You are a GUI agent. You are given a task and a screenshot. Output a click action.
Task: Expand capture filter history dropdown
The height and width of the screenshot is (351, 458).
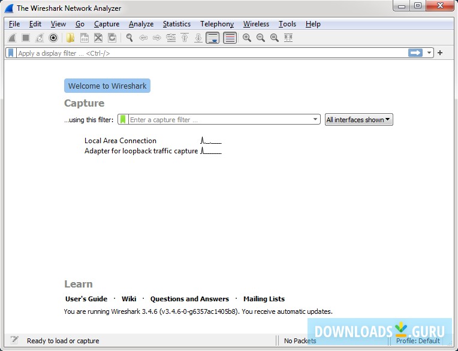pyautogui.click(x=315, y=119)
